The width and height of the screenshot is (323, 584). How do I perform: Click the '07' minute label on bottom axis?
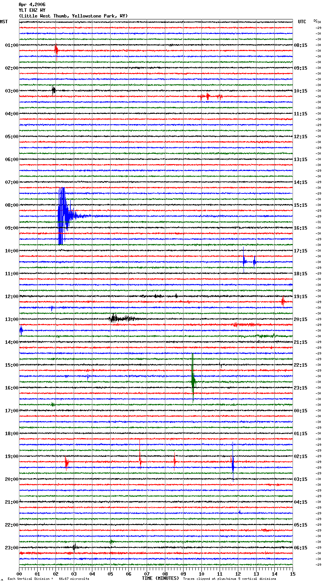(147, 574)
